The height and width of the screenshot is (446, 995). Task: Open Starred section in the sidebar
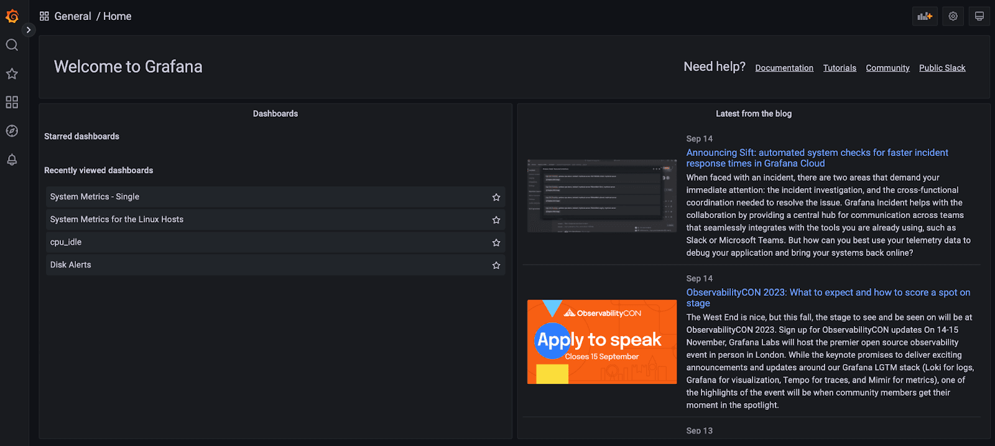(12, 73)
